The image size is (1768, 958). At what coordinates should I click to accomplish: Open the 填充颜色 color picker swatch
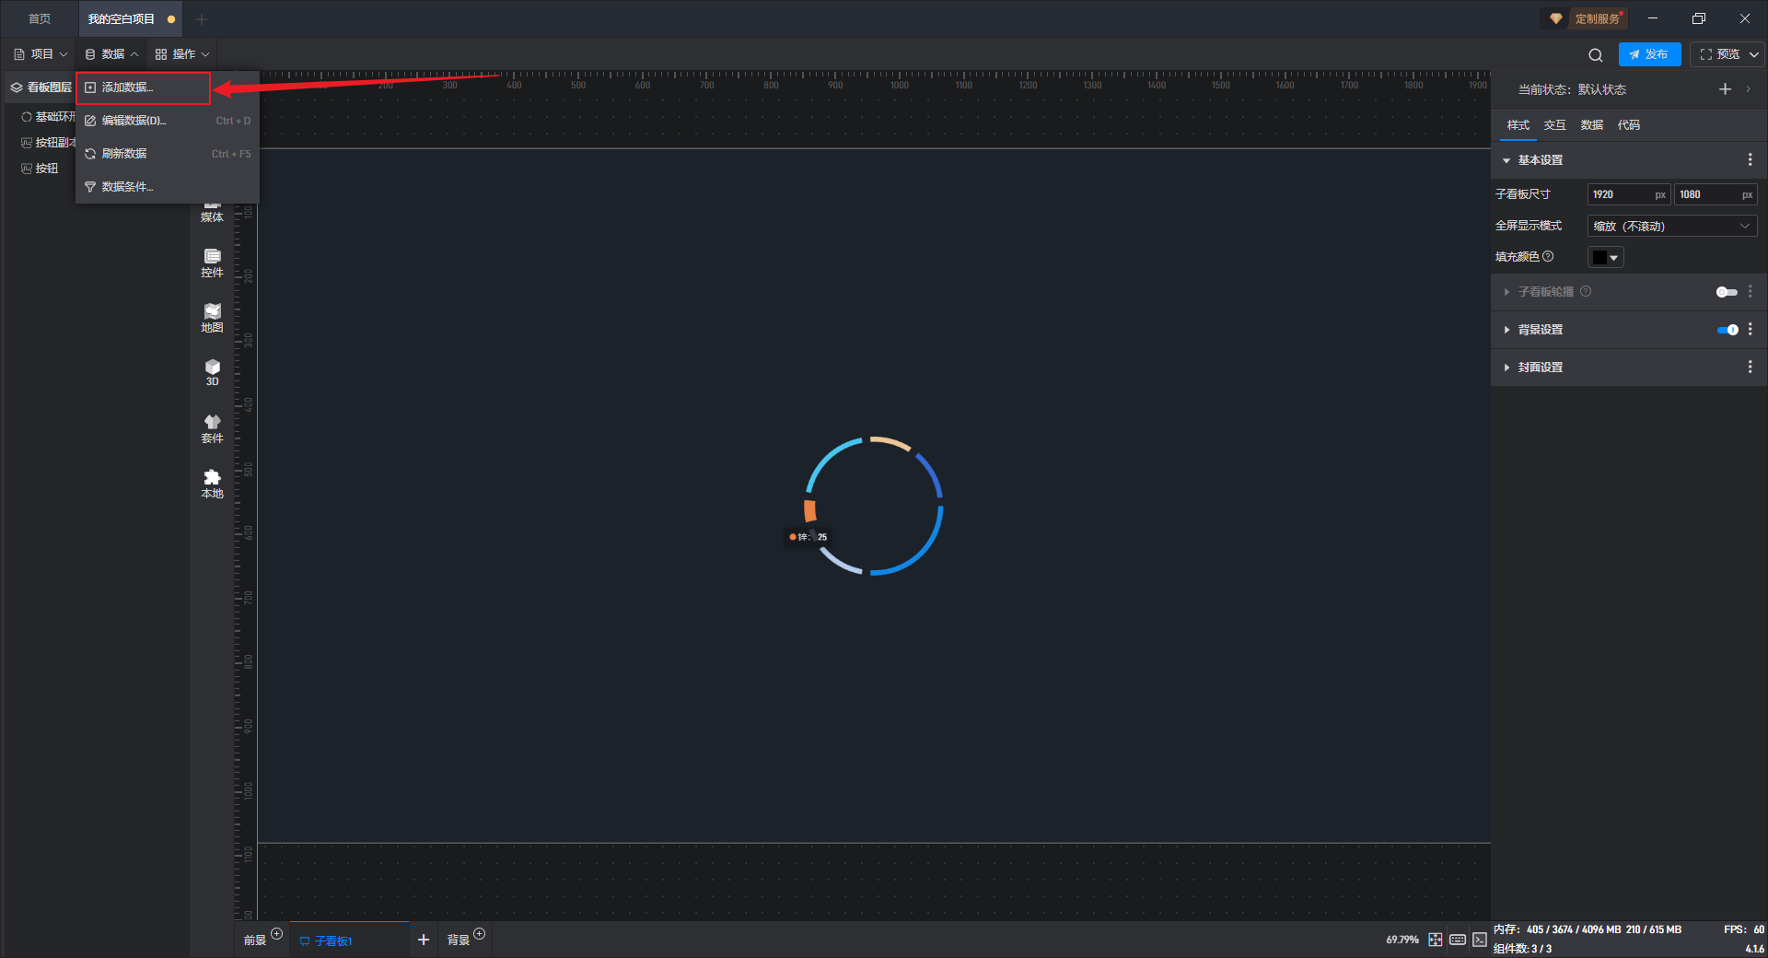(x=1605, y=258)
